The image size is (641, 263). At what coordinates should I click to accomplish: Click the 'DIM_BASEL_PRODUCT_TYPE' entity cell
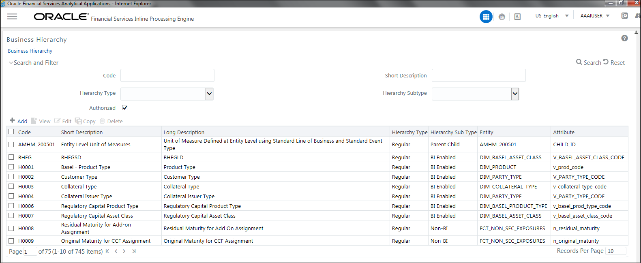(514, 206)
